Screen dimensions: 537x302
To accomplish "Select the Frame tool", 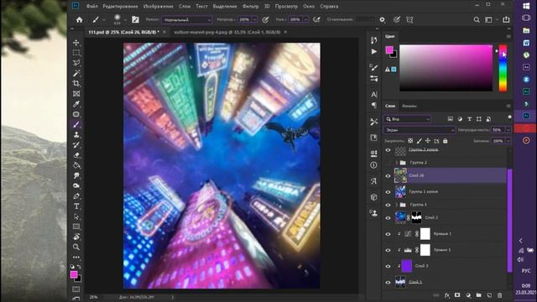I will pos(76,93).
